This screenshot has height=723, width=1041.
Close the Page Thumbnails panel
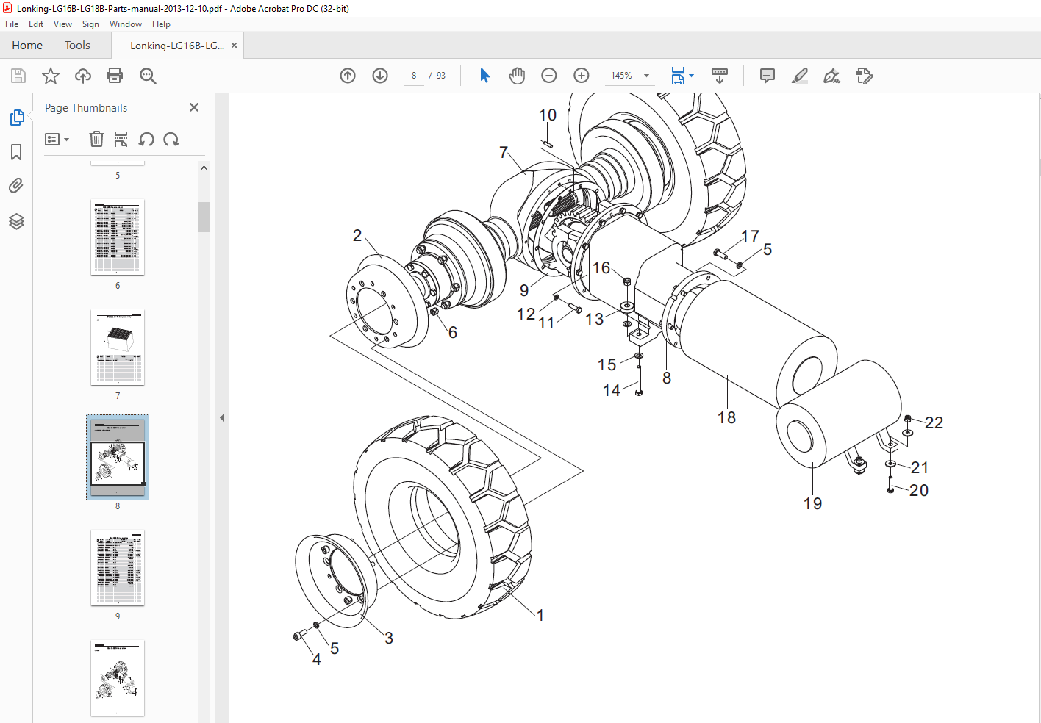[x=194, y=107]
